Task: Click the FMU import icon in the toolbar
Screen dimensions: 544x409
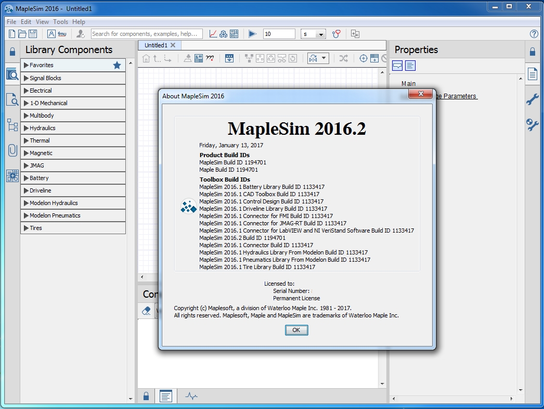Action: coord(62,34)
